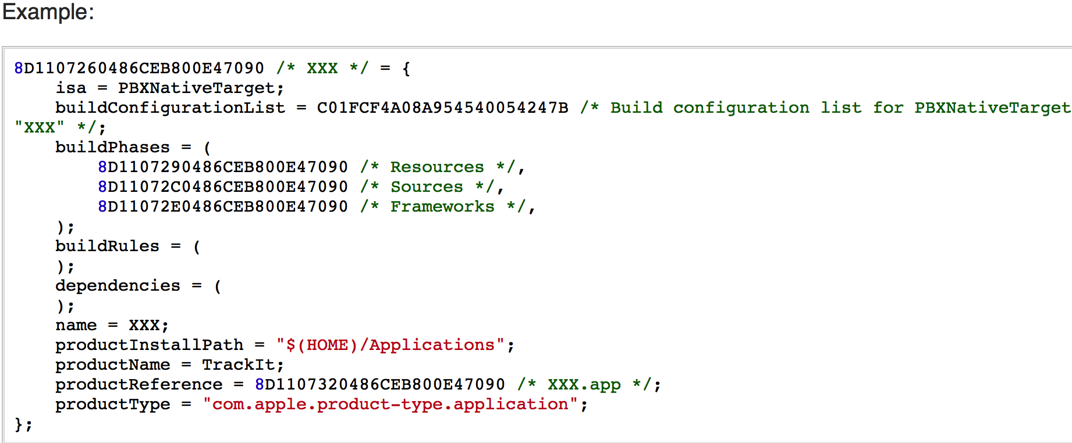The height and width of the screenshot is (443, 1072).
Task: Select identifier 8D1107290486CEB800E47090
Action: [223, 167]
